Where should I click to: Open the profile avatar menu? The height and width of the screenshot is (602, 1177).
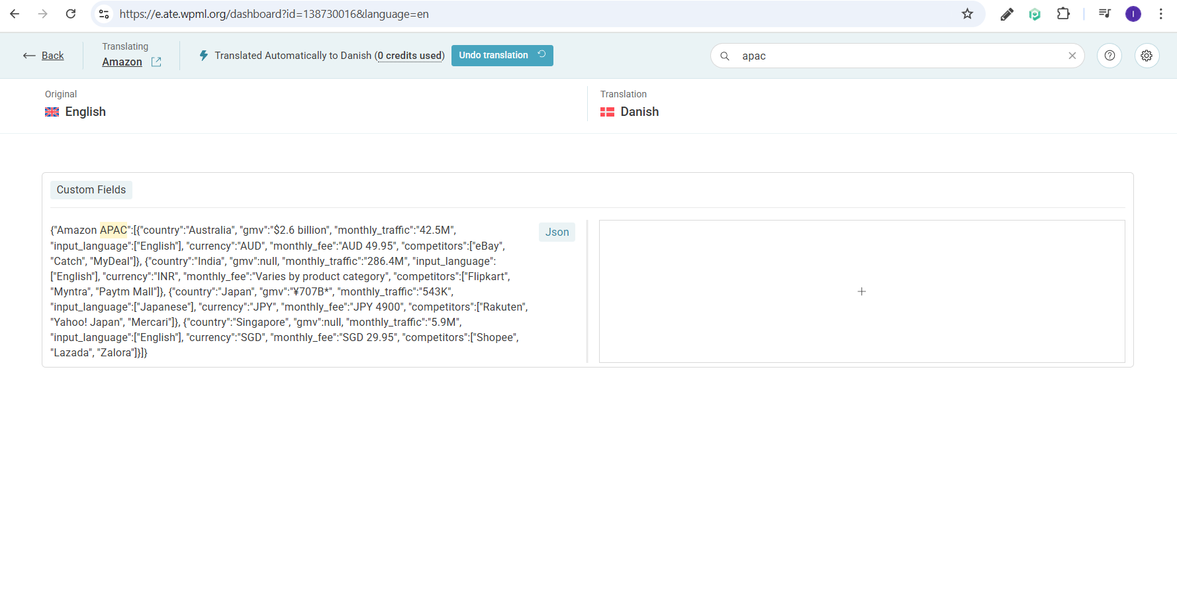(x=1133, y=14)
